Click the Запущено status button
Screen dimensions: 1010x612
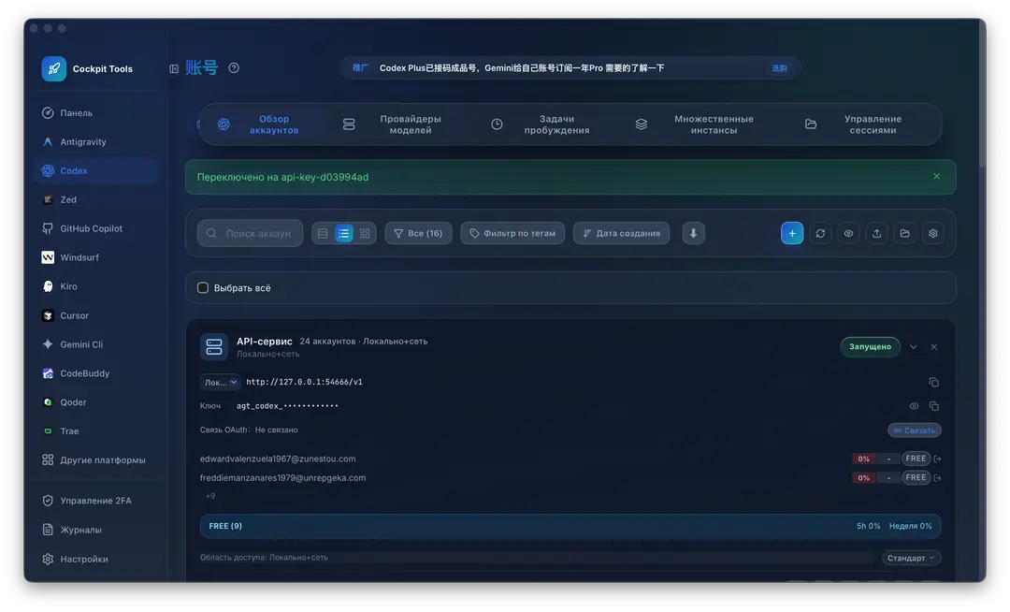[870, 346]
